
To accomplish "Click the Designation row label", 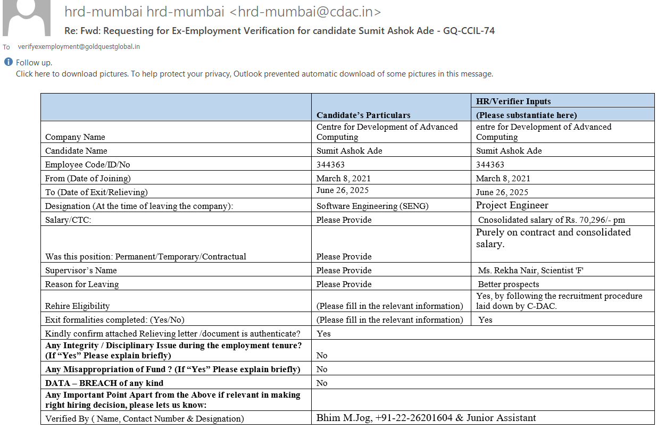I will coord(139,206).
